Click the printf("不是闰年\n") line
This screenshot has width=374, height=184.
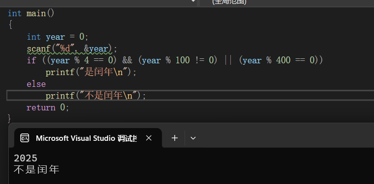click(95, 96)
